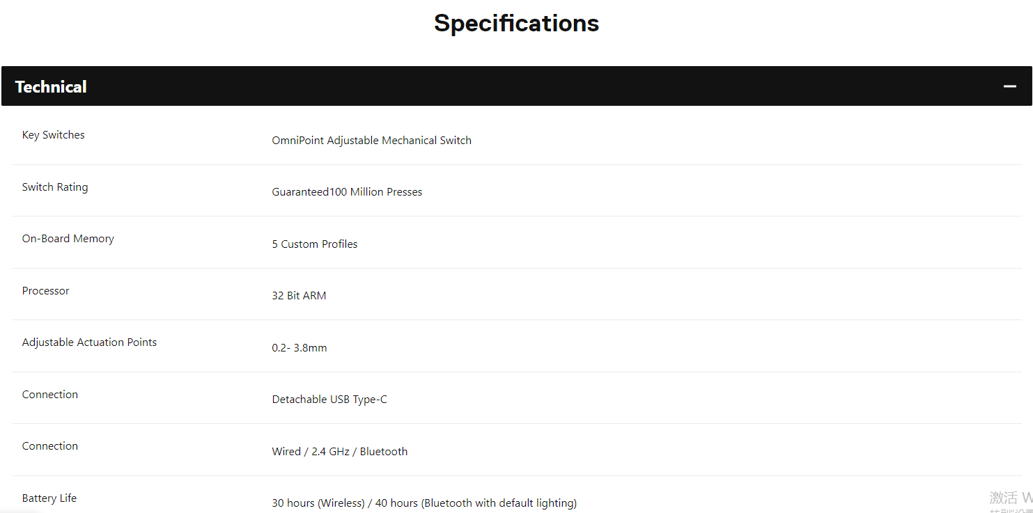Click OmniPoint Adjustable Mechanical Switch value
This screenshot has width=1033, height=513.
click(x=371, y=141)
